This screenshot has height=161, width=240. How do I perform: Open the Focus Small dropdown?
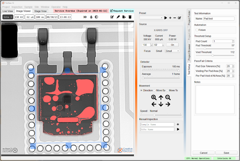click(x=172, y=51)
